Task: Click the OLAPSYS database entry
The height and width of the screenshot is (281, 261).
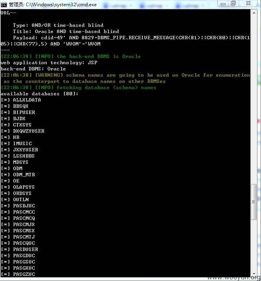Action: pyautogui.click(x=18, y=187)
